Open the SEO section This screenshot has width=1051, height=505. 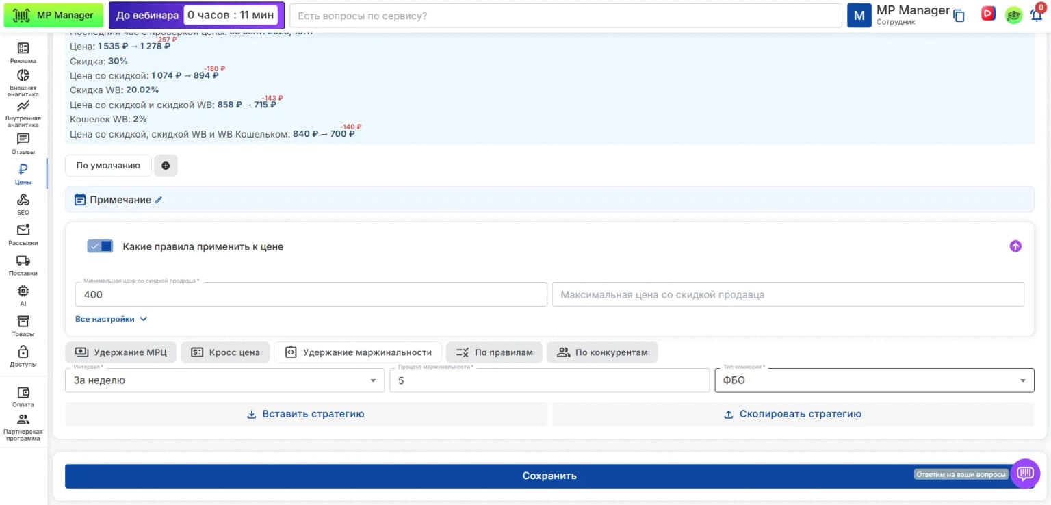pos(23,204)
